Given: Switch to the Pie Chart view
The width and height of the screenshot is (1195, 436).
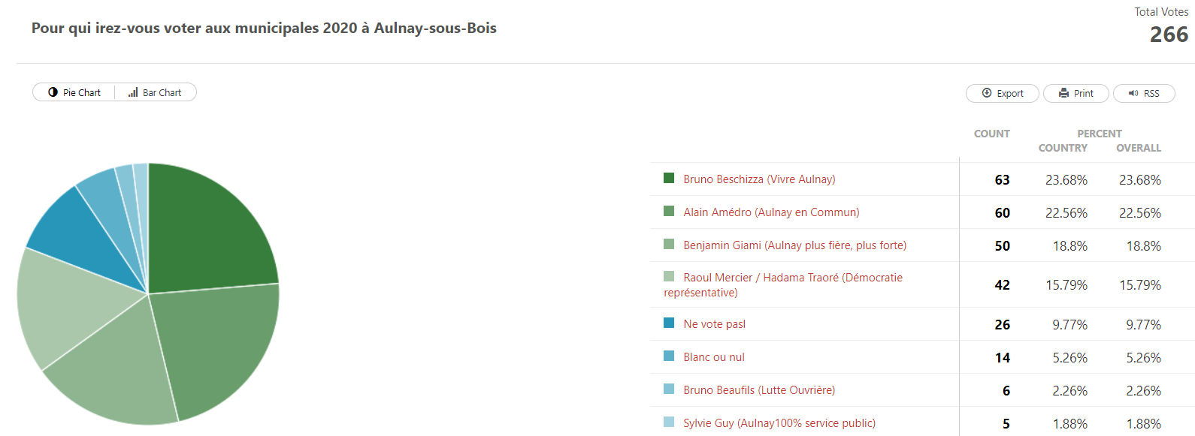Looking at the screenshot, I should (x=74, y=92).
